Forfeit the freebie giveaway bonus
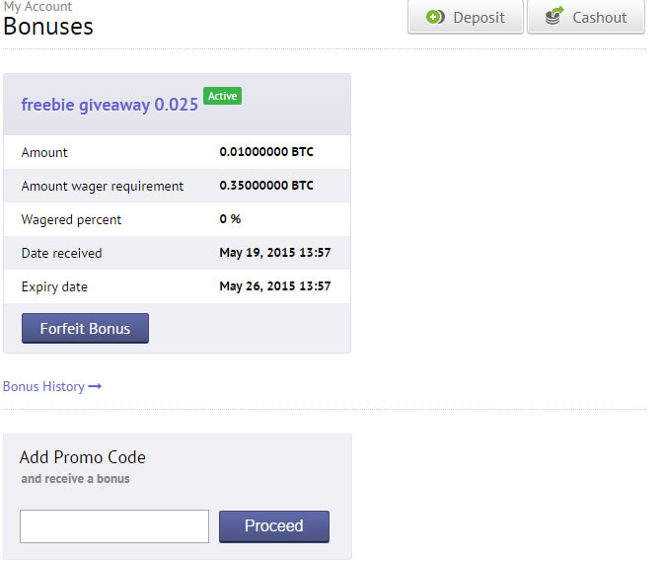The image size is (662, 562). (85, 328)
